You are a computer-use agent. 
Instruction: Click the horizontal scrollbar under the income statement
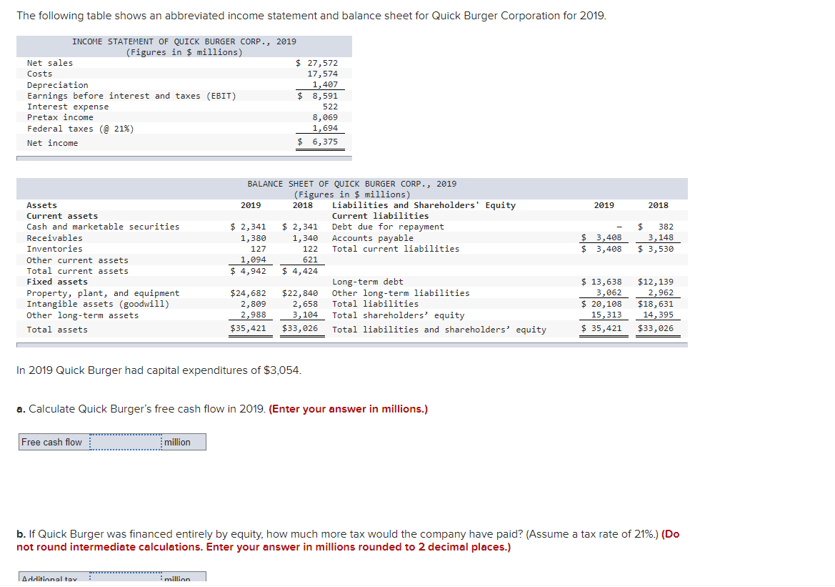point(184,158)
